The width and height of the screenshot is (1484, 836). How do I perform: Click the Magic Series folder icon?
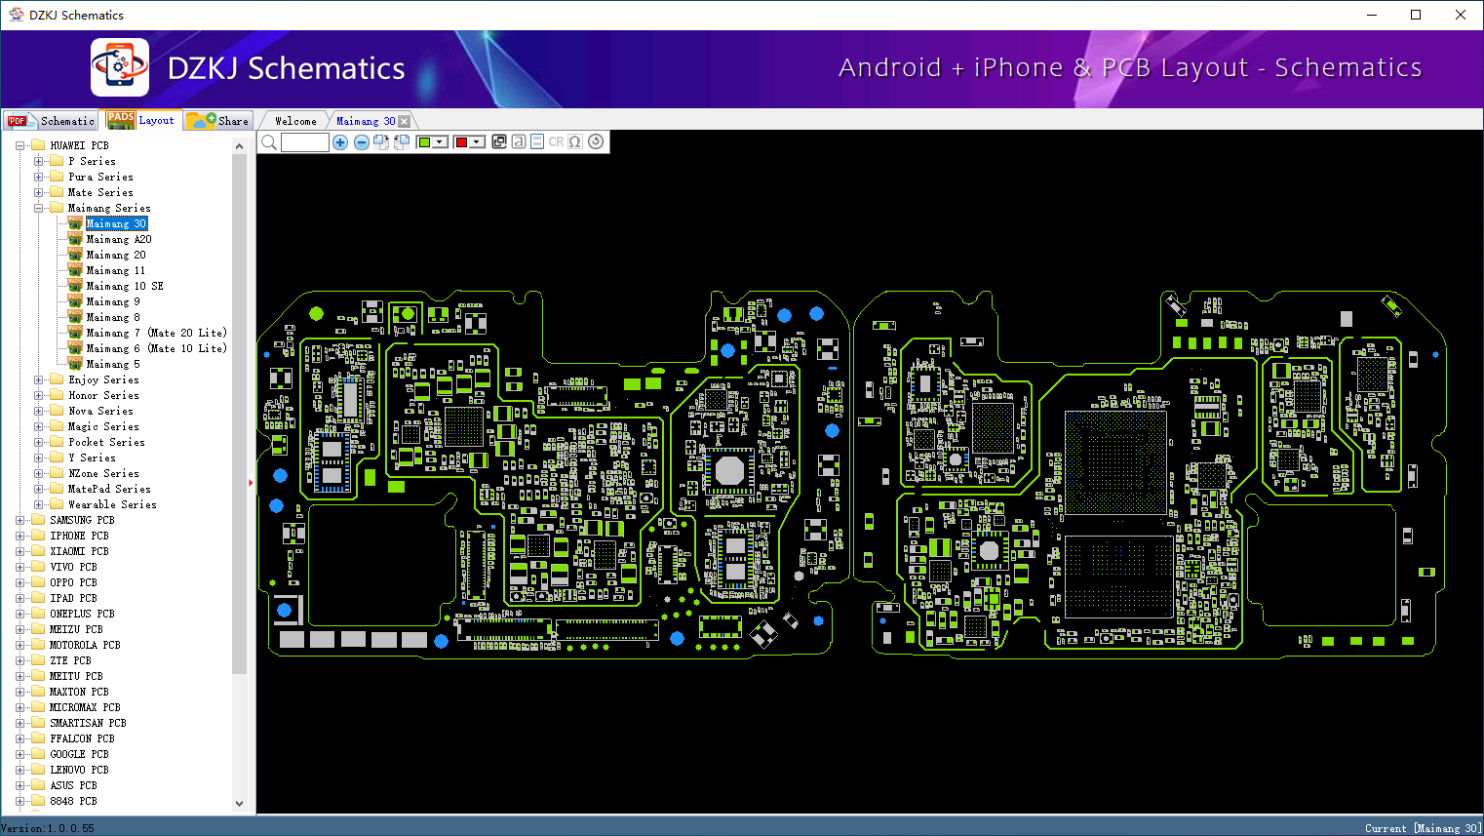(x=57, y=426)
